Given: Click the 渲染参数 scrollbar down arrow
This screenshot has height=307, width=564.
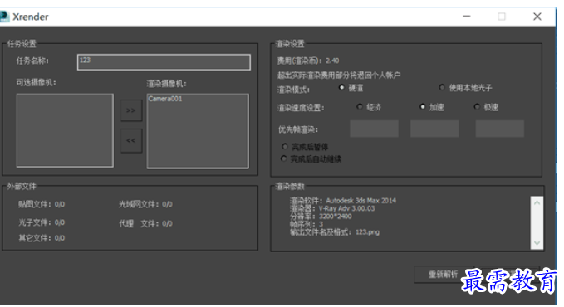Looking at the screenshot, I should [537, 242].
